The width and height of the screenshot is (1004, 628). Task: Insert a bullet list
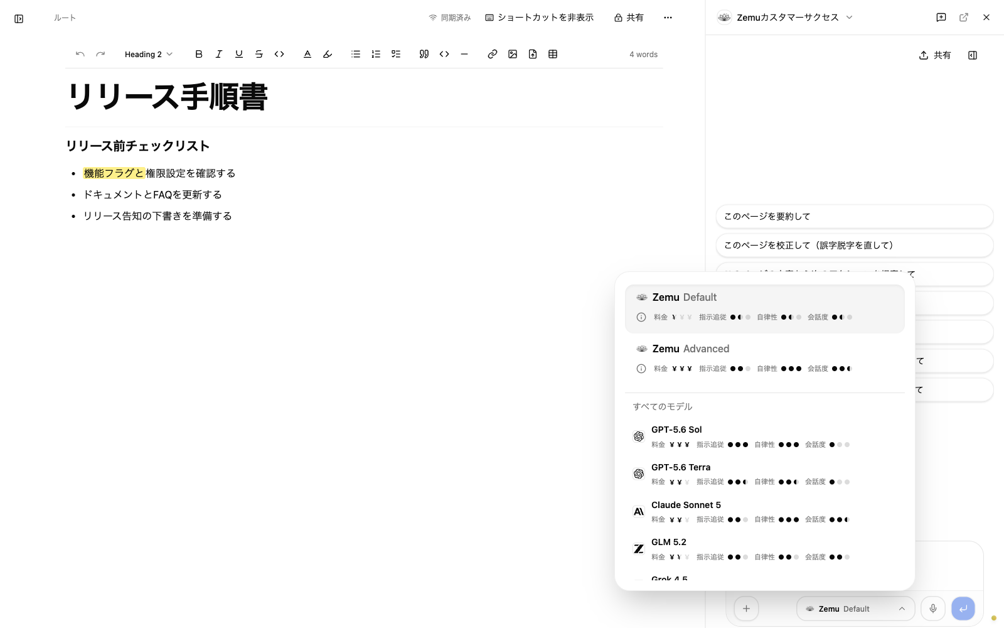point(356,54)
